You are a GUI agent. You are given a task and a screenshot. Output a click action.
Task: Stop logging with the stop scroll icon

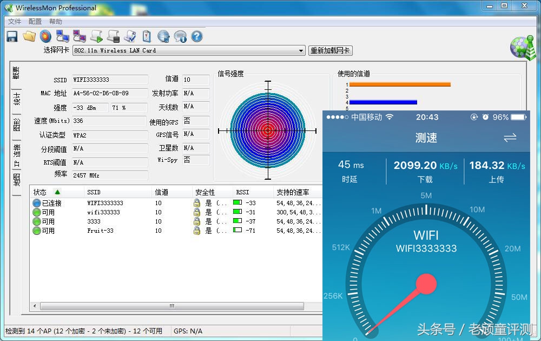point(113,36)
